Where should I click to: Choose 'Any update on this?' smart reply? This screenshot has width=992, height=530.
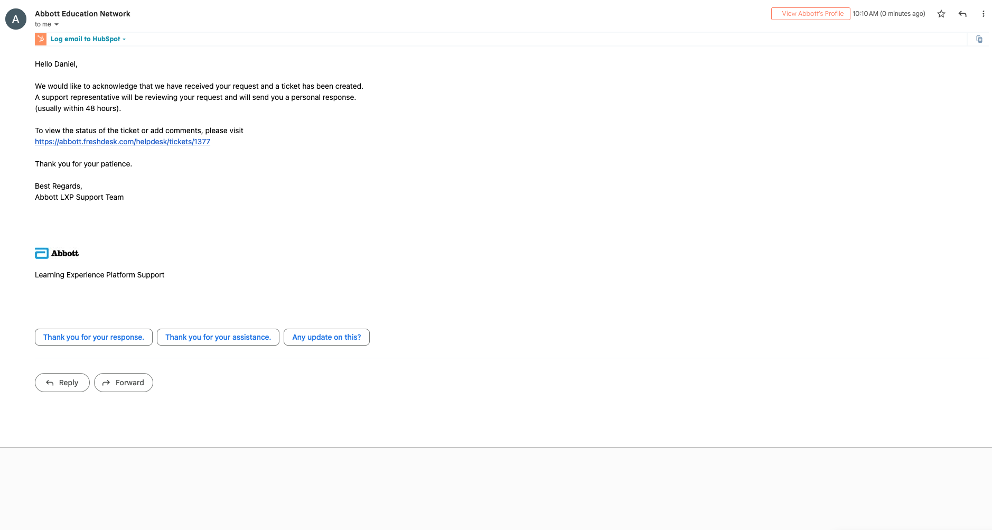[326, 337]
